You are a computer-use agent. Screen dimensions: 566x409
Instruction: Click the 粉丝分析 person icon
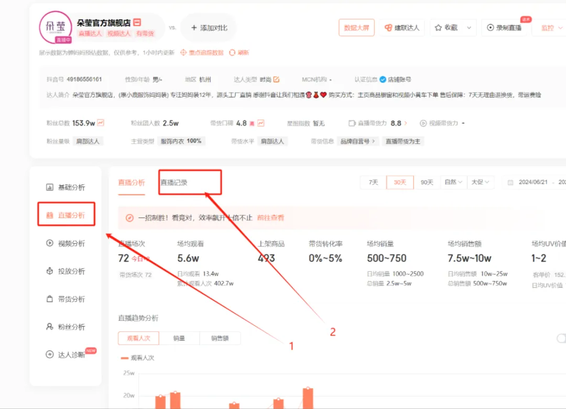(50, 327)
